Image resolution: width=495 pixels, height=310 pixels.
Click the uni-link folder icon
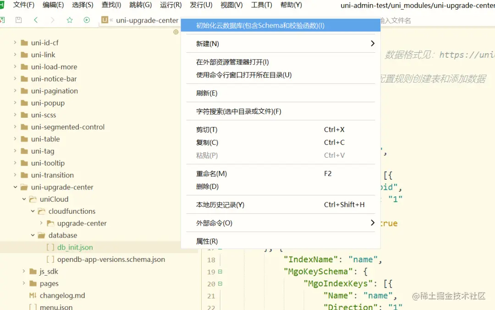24,55
